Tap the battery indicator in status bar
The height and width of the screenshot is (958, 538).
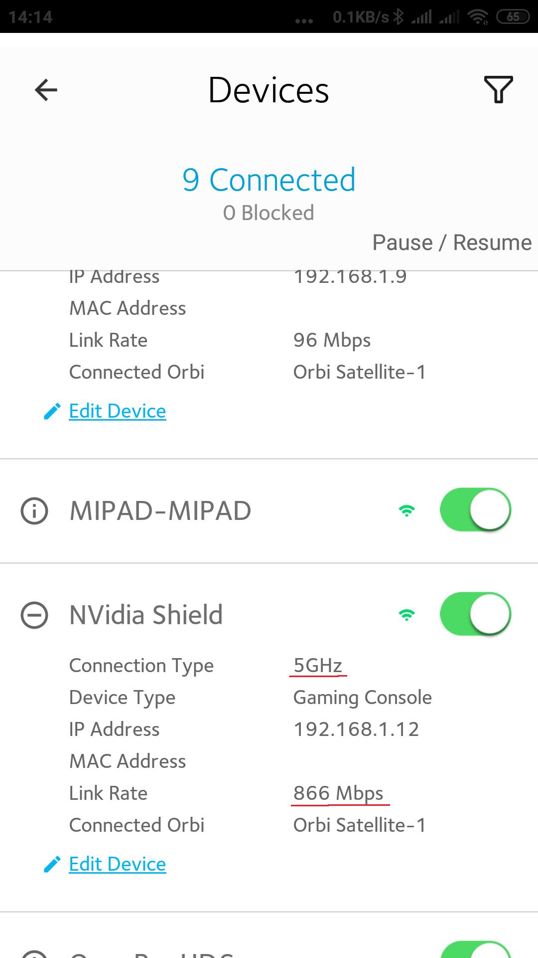coord(513,17)
